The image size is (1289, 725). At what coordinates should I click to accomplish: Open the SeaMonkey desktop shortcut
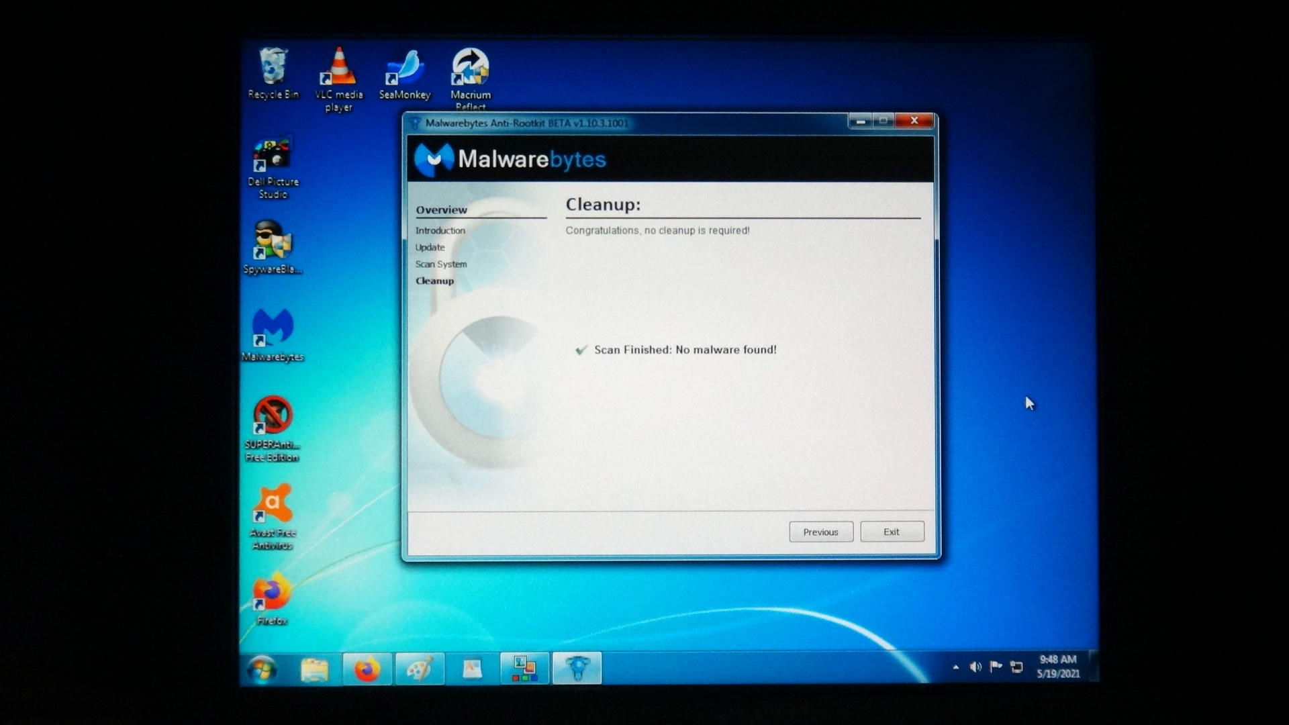click(x=405, y=75)
